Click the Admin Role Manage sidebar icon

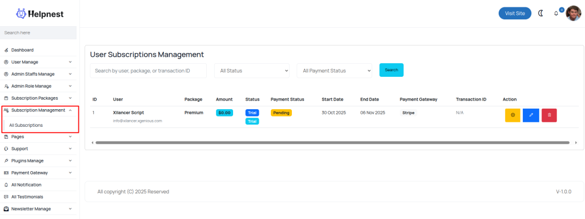point(6,86)
